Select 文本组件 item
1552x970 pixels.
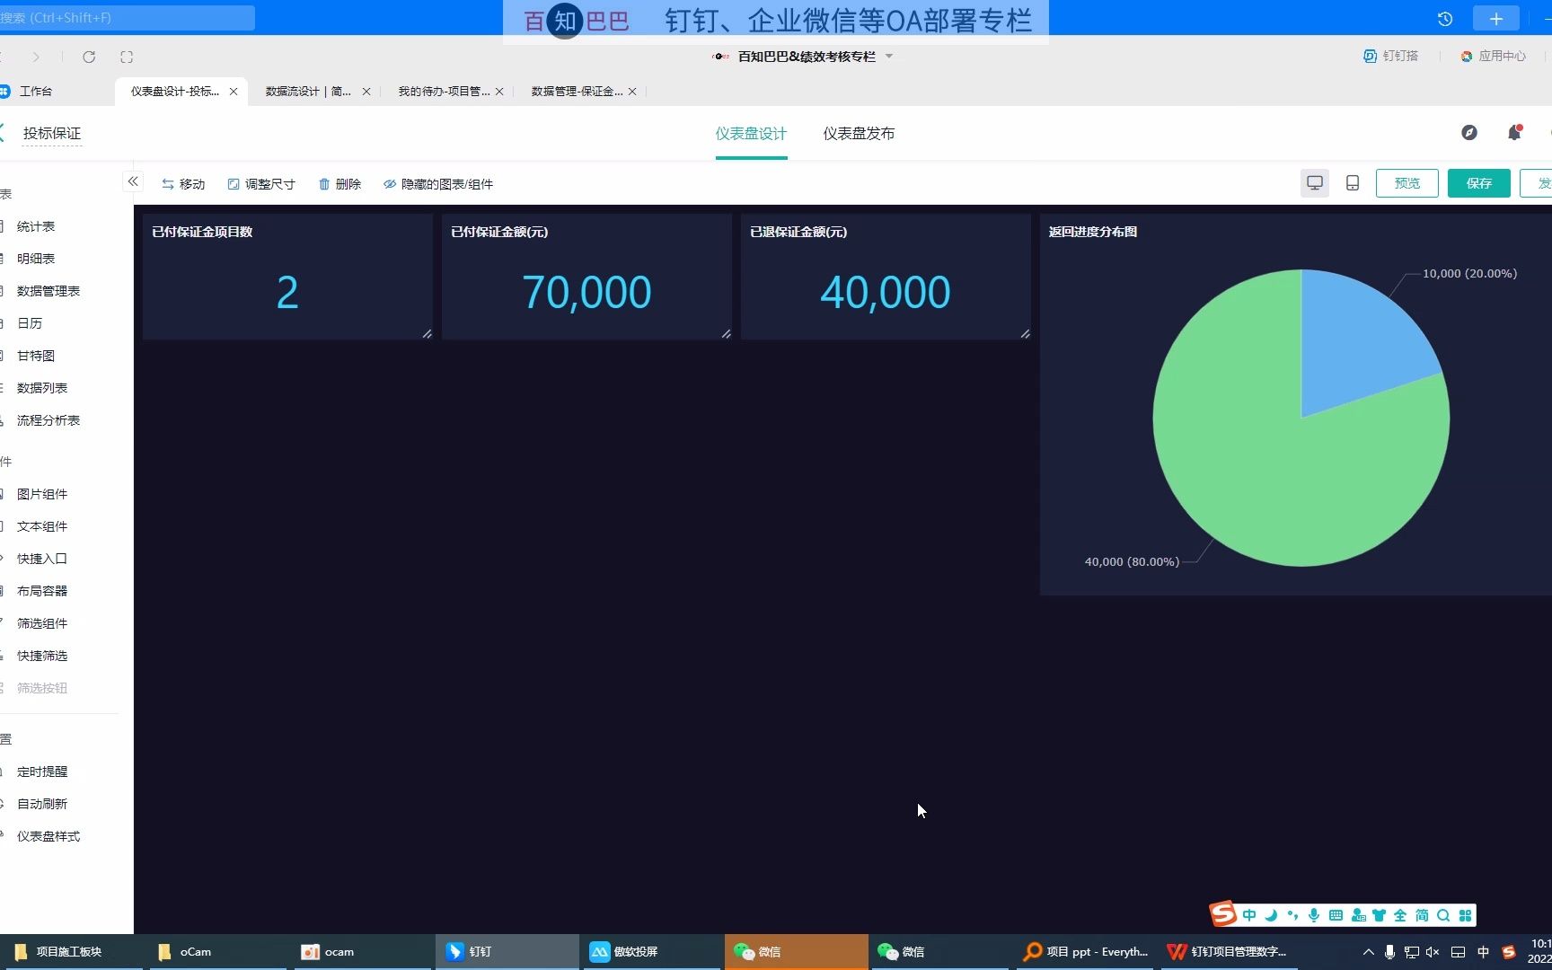point(42,527)
